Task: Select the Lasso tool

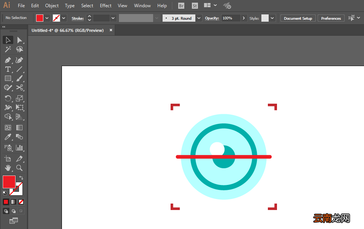Action: 19,49
